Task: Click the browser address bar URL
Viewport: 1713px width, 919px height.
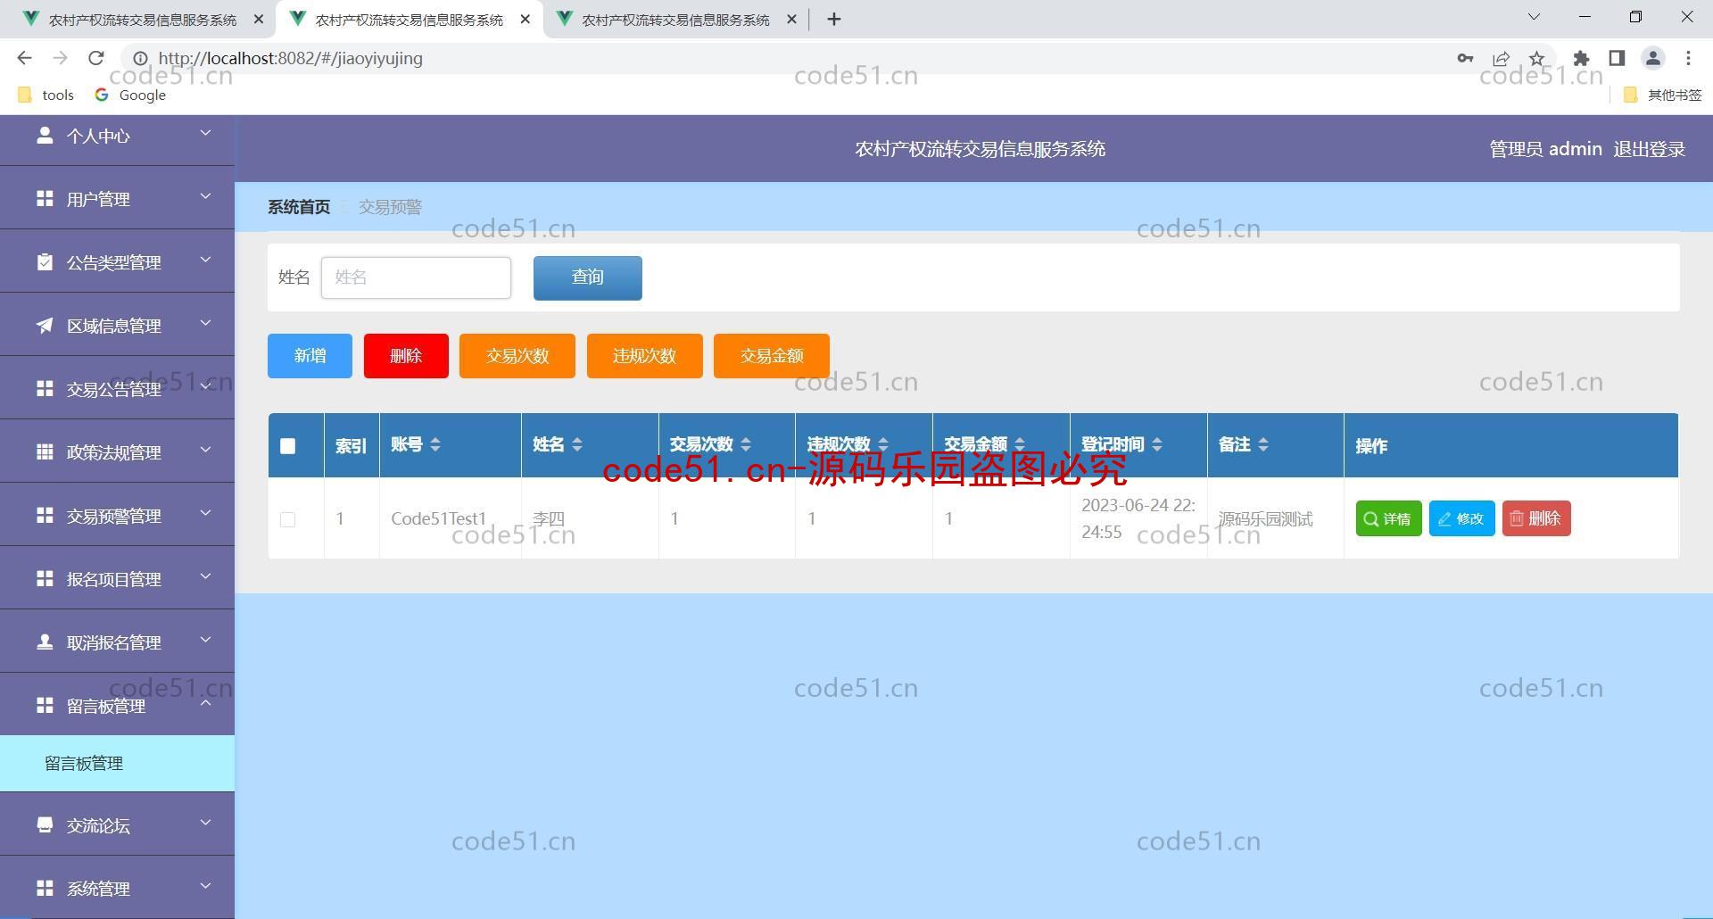Action: [x=291, y=58]
